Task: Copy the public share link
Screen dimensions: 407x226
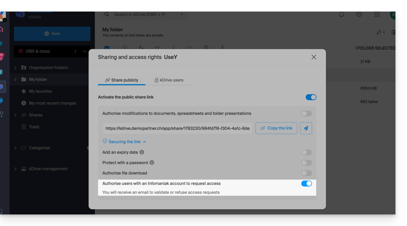Action: pos(276,128)
